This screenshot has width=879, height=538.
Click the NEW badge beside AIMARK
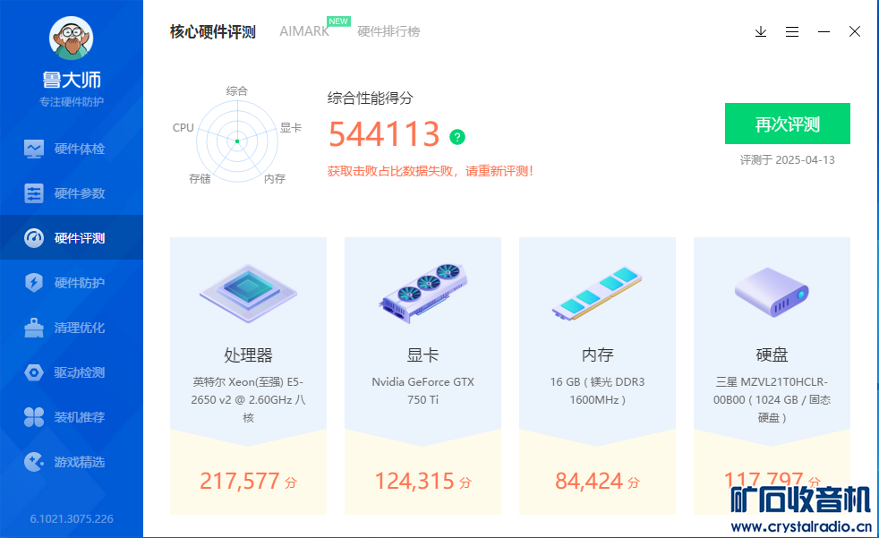(338, 21)
